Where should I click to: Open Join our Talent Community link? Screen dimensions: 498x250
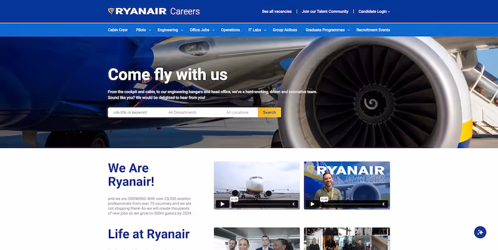(x=325, y=11)
